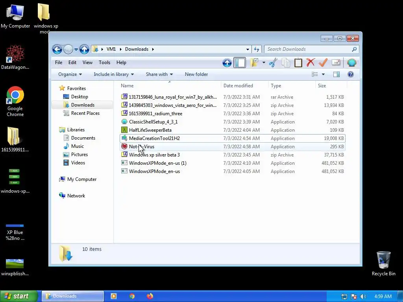Select the ClassicShellSetup_4_3_1 file
403x302 pixels.
coord(233,122)
